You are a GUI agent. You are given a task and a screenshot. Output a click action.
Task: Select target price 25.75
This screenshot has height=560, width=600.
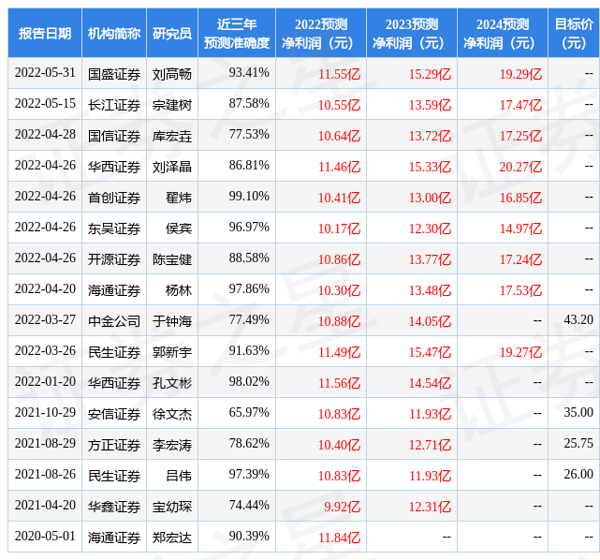578,444
